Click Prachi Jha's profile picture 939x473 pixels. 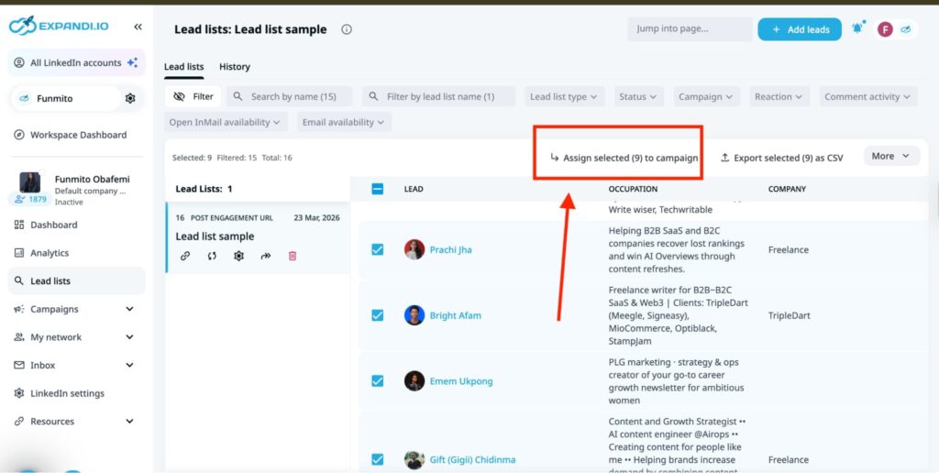414,249
